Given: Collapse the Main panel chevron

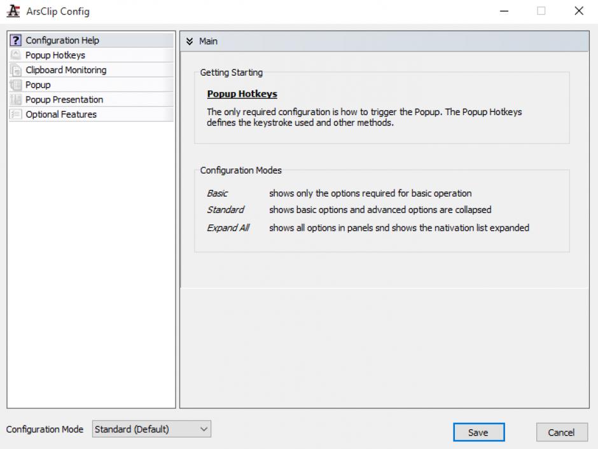Looking at the screenshot, I should pyautogui.click(x=190, y=41).
